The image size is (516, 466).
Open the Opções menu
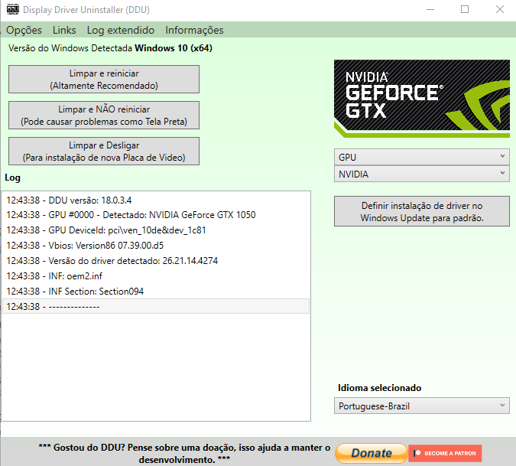click(24, 30)
